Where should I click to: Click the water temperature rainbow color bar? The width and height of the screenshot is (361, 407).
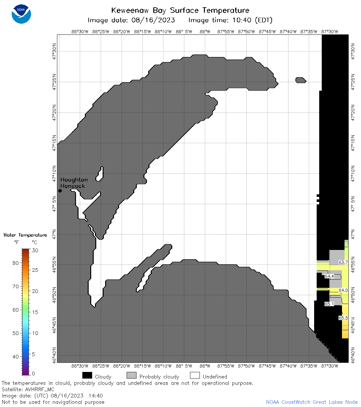click(26, 312)
